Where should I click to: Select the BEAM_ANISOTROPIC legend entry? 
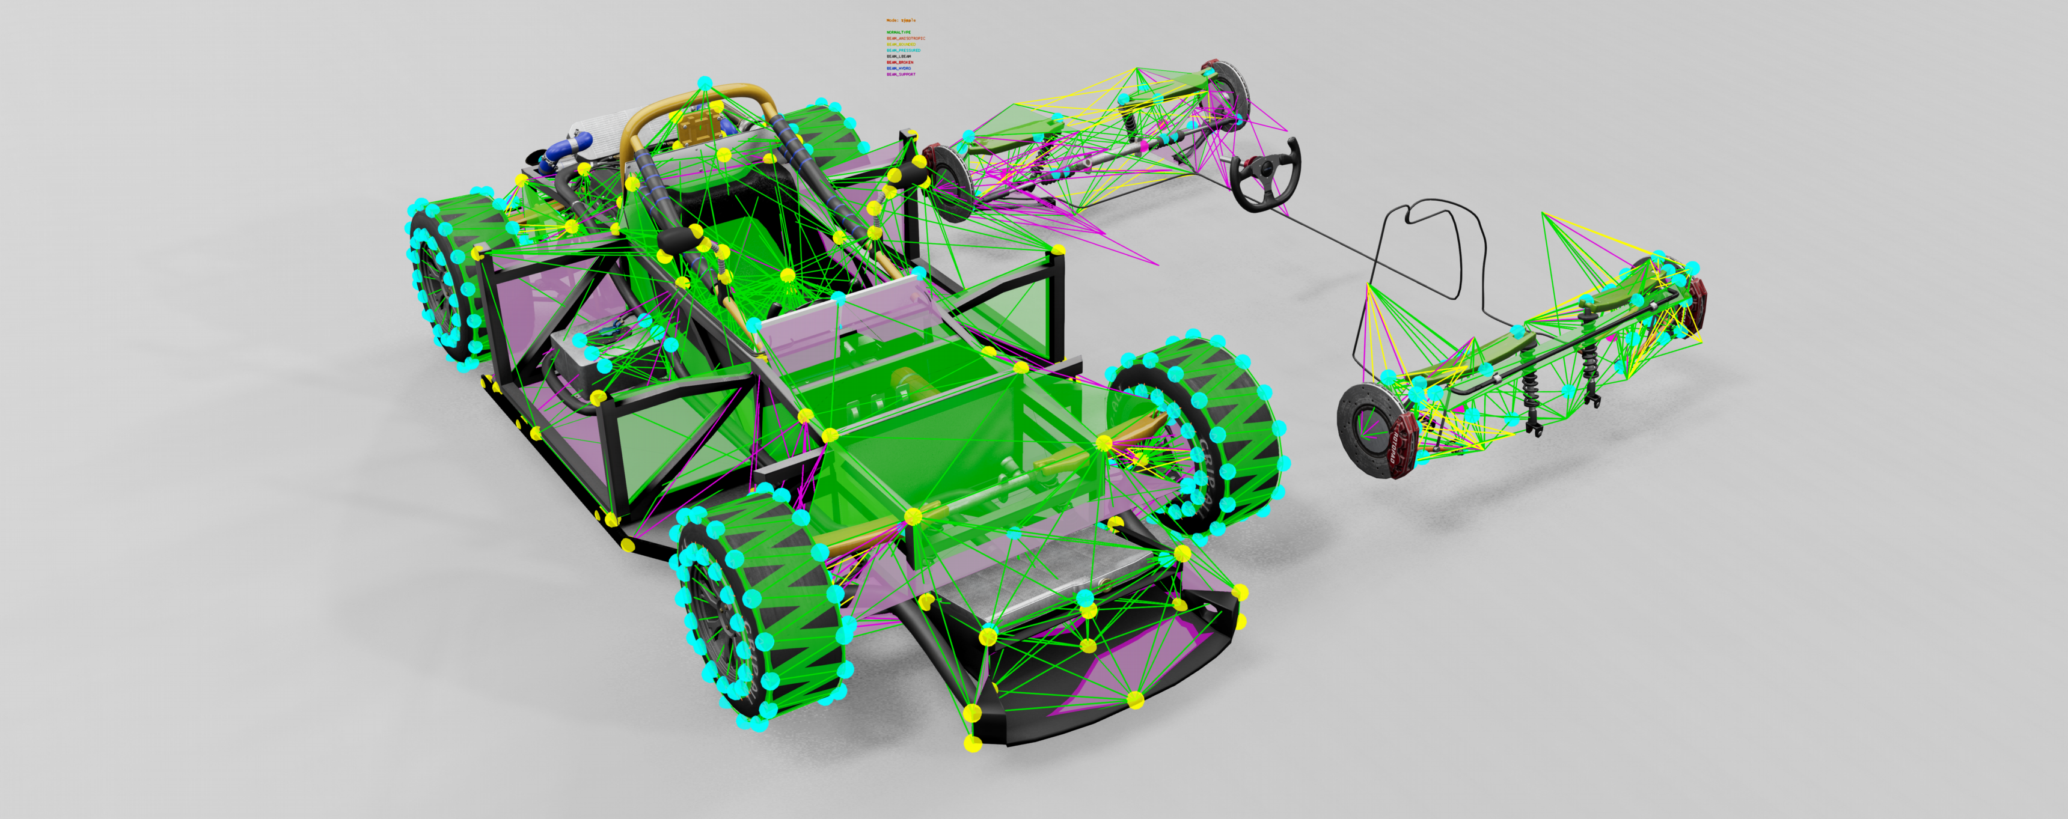click(905, 38)
